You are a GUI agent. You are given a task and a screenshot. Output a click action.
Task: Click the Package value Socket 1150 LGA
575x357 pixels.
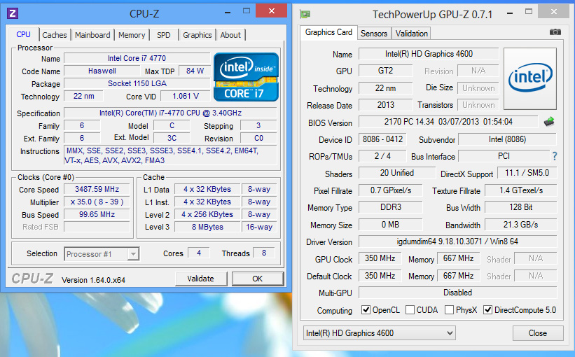(137, 83)
